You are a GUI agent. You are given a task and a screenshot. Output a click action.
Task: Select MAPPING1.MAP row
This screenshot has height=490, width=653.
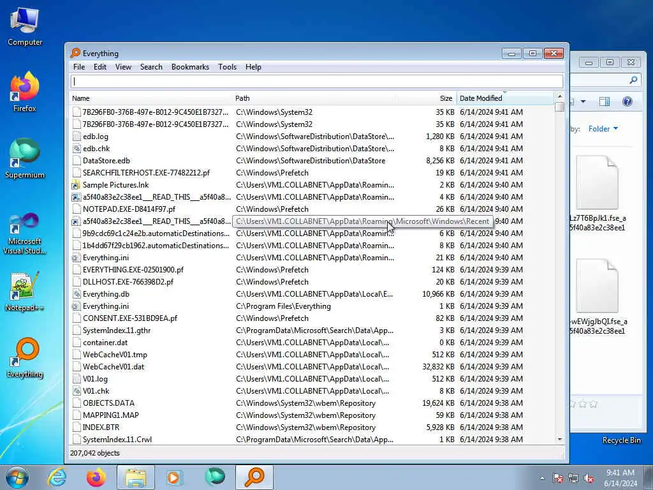[x=312, y=415]
